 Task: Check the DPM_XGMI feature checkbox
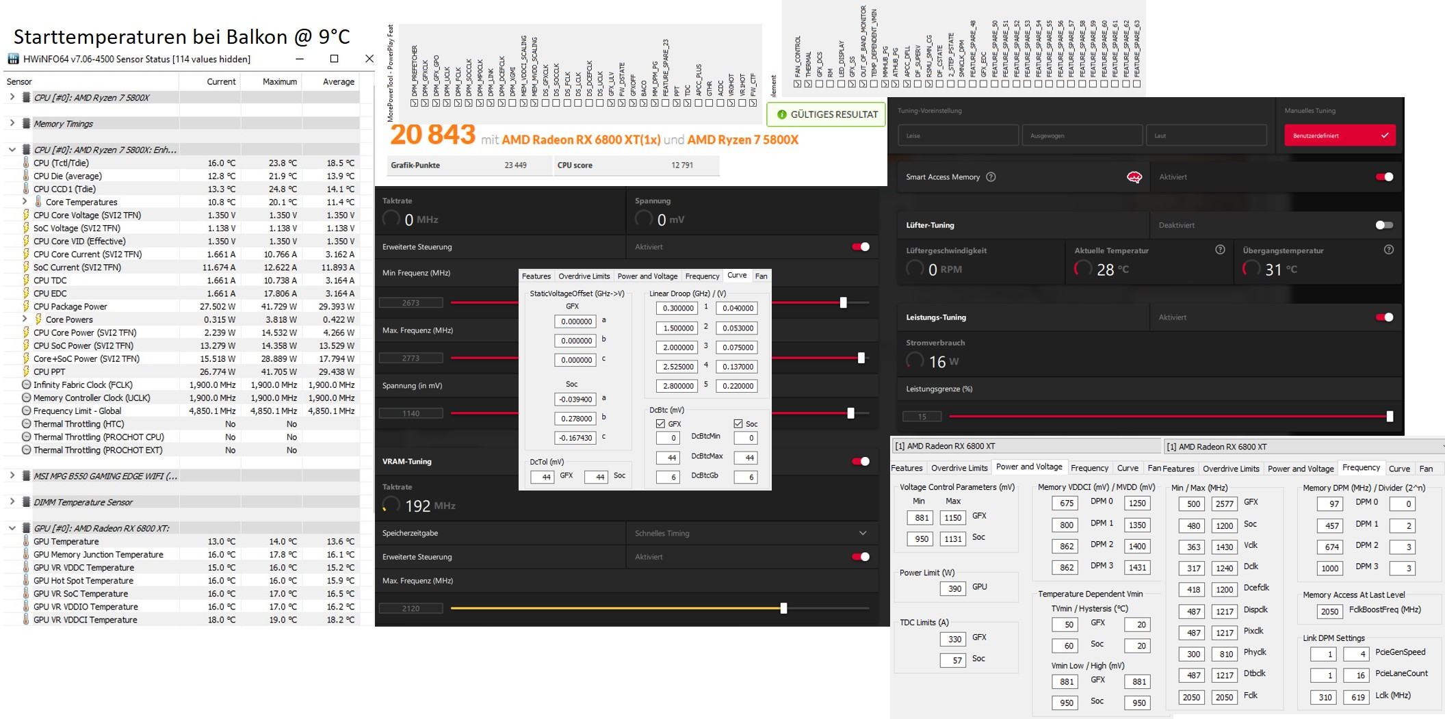pyautogui.click(x=512, y=103)
